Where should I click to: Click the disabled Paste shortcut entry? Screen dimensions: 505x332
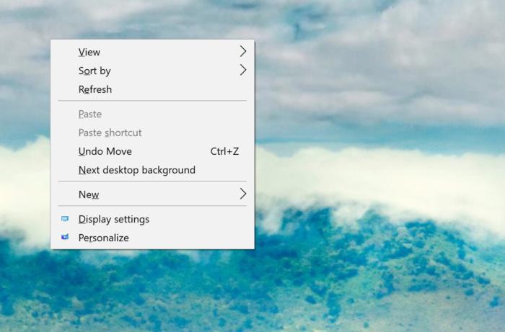pos(110,133)
